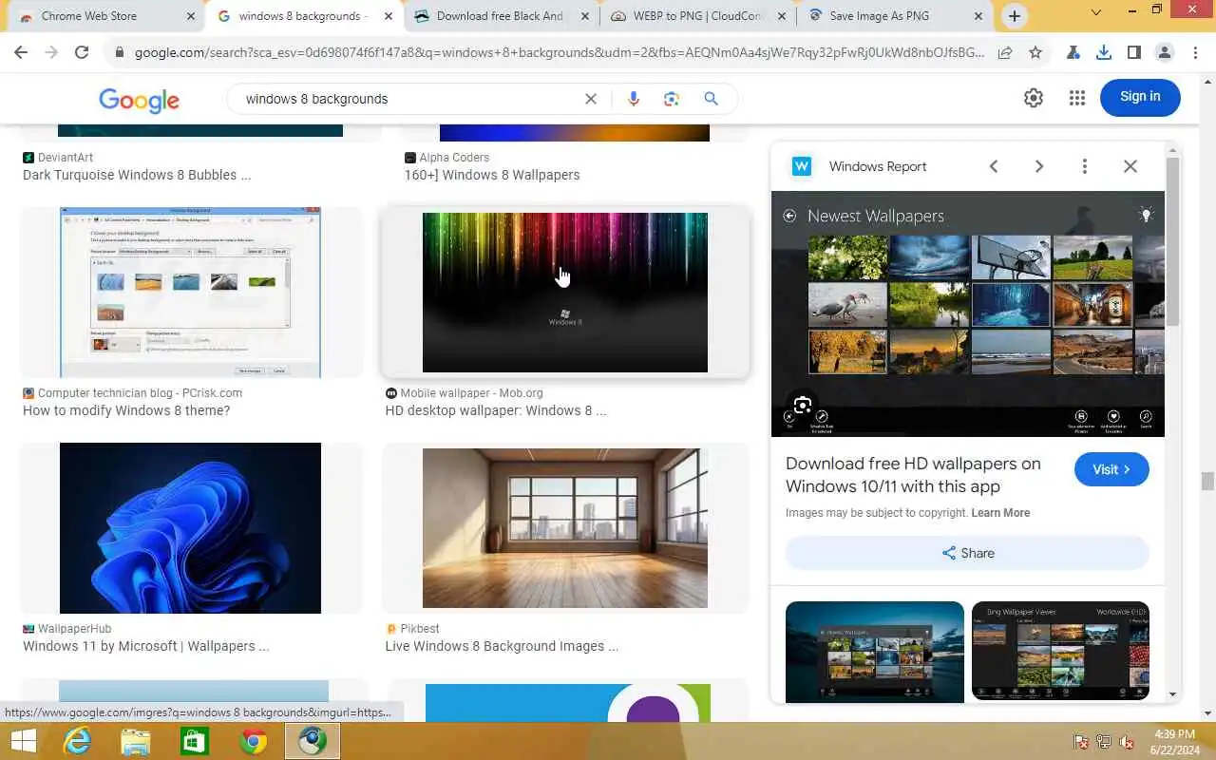Reload the current page
Image resolution: width=1216 pixels, height=760 pixels.
pos(82,53)
